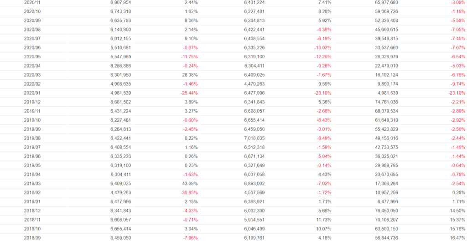Select the -25.44% red percentage
Viewport: 467px width, 242px height.
pos(188,93)
